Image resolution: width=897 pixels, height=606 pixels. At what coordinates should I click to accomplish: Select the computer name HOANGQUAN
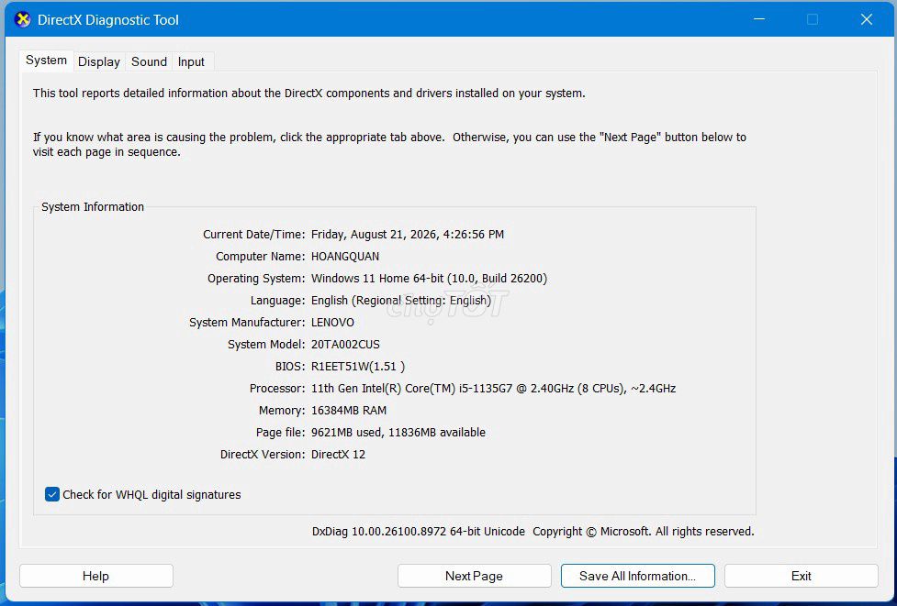pyautogui.click(x=345, y=257)
